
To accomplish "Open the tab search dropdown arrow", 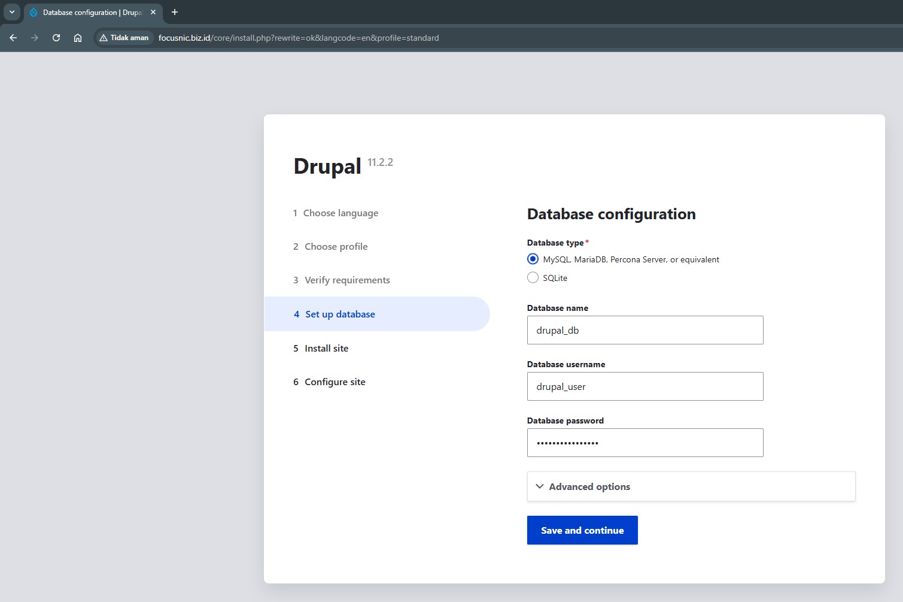I will [11, 12].
